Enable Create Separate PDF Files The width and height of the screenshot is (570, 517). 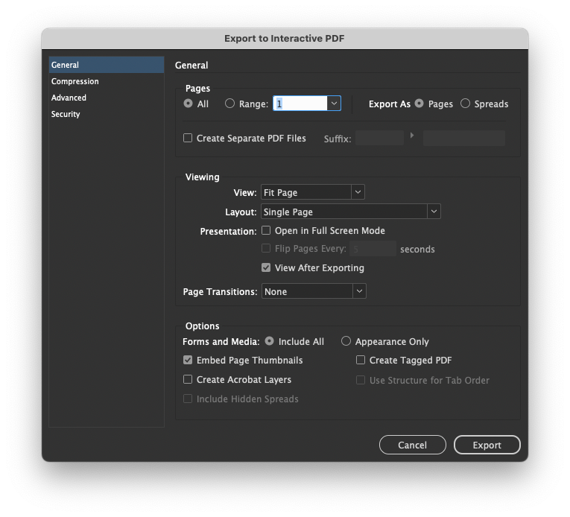pyautogui.click(x=188, y=138)
